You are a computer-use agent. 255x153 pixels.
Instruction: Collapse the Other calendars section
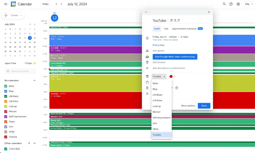point(34,143)
